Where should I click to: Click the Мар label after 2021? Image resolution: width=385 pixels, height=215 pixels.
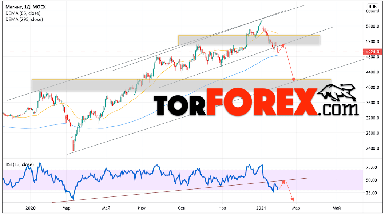pos(296,208)
